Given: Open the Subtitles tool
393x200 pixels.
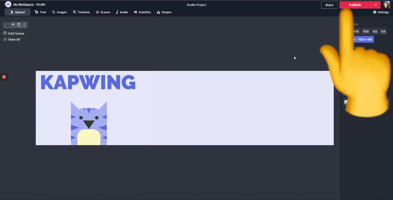Looking at the screenshot, I should pos(142,12).
